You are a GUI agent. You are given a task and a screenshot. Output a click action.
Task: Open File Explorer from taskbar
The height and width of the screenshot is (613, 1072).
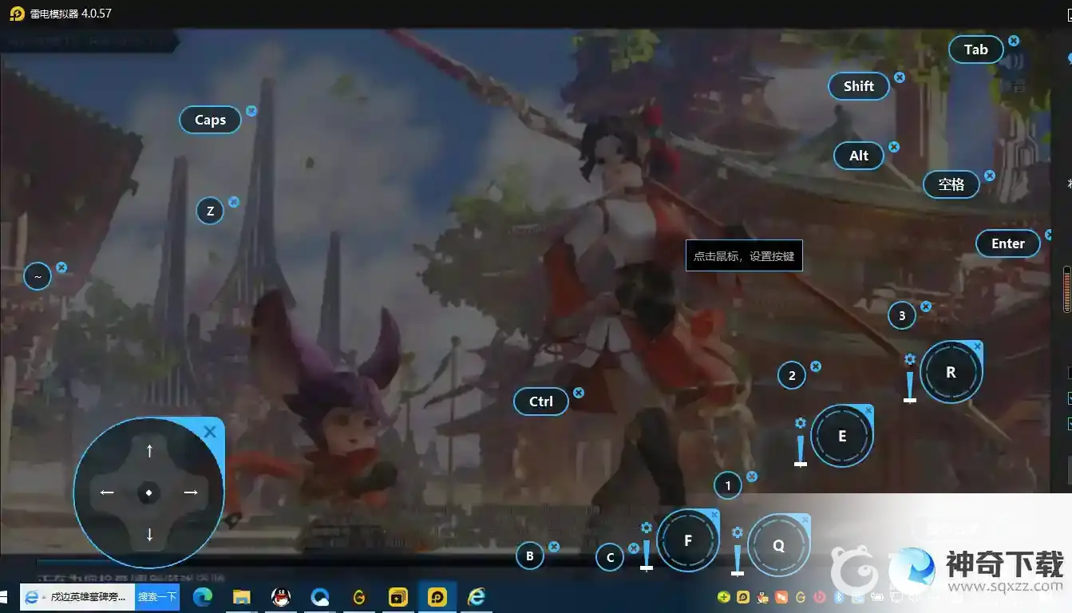tap(242, 597)
